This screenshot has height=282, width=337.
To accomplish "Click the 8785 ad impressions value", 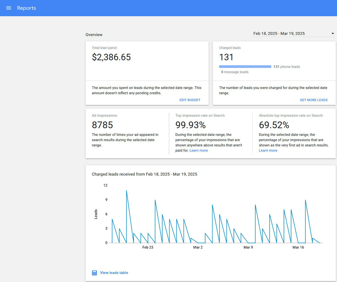I will tap(102, 125).
